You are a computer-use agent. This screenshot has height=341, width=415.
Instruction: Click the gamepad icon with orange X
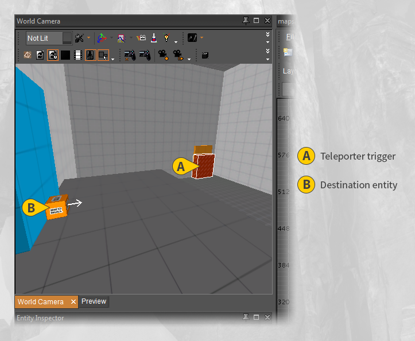(x=130, y=55)
